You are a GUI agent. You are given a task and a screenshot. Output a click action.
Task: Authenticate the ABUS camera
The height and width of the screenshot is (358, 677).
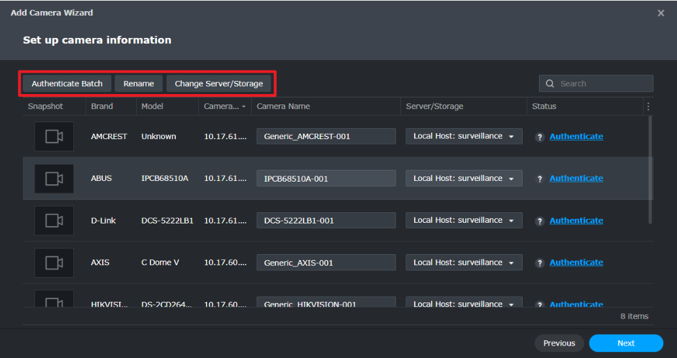(576, 178)
